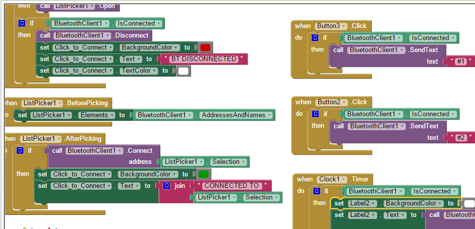Open BluetoothClient1 dropdown in Button2 SendText call
475x229 pixels.
pyautogui.click(x=377, y=126)
